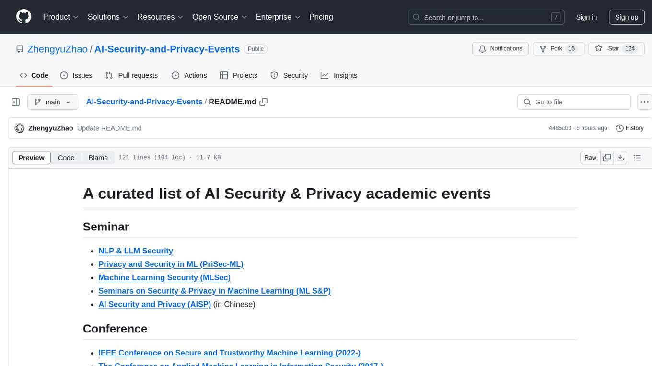
Task: Open commit hash 4485cb3
Action: [x=560, y=128]
